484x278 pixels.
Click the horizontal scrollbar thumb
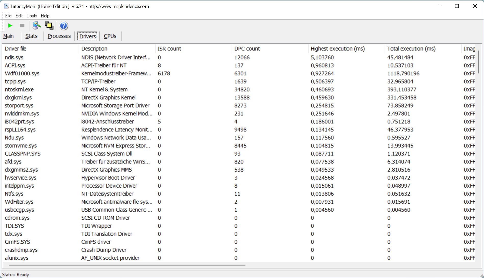[127, 265]
